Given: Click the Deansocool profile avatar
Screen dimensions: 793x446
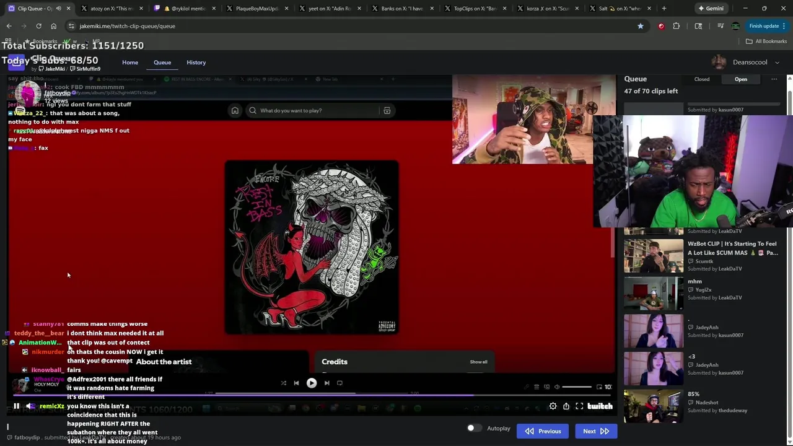Looking at the screenshot, I should tap(719, 62).
